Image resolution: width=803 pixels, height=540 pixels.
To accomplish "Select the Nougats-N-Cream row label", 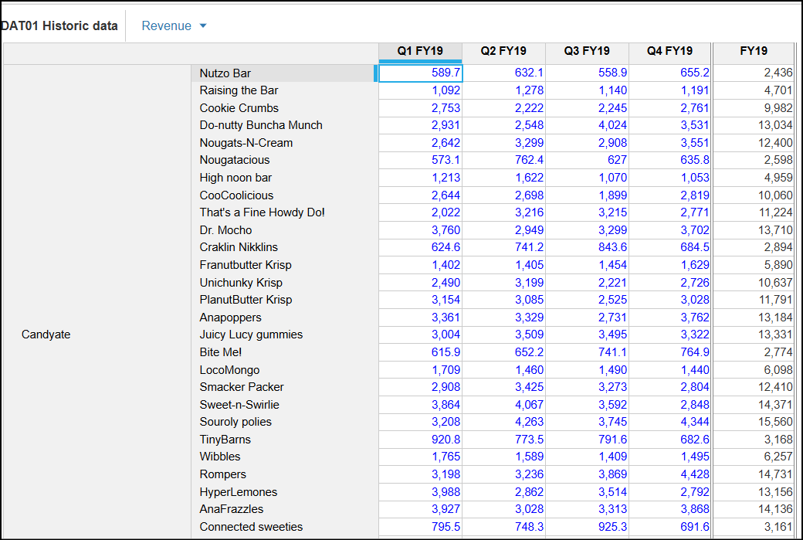I will click(x=285, y=143).
